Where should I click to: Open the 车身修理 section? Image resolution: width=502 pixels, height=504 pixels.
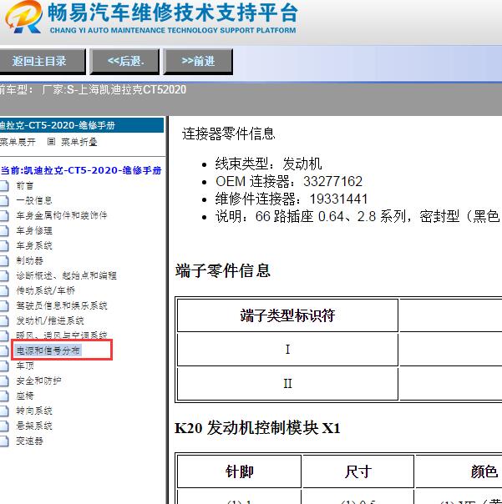(34, 230)
